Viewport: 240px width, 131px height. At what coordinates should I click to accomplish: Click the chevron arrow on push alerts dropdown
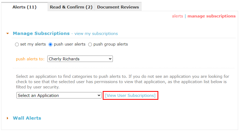coord(110,59)
